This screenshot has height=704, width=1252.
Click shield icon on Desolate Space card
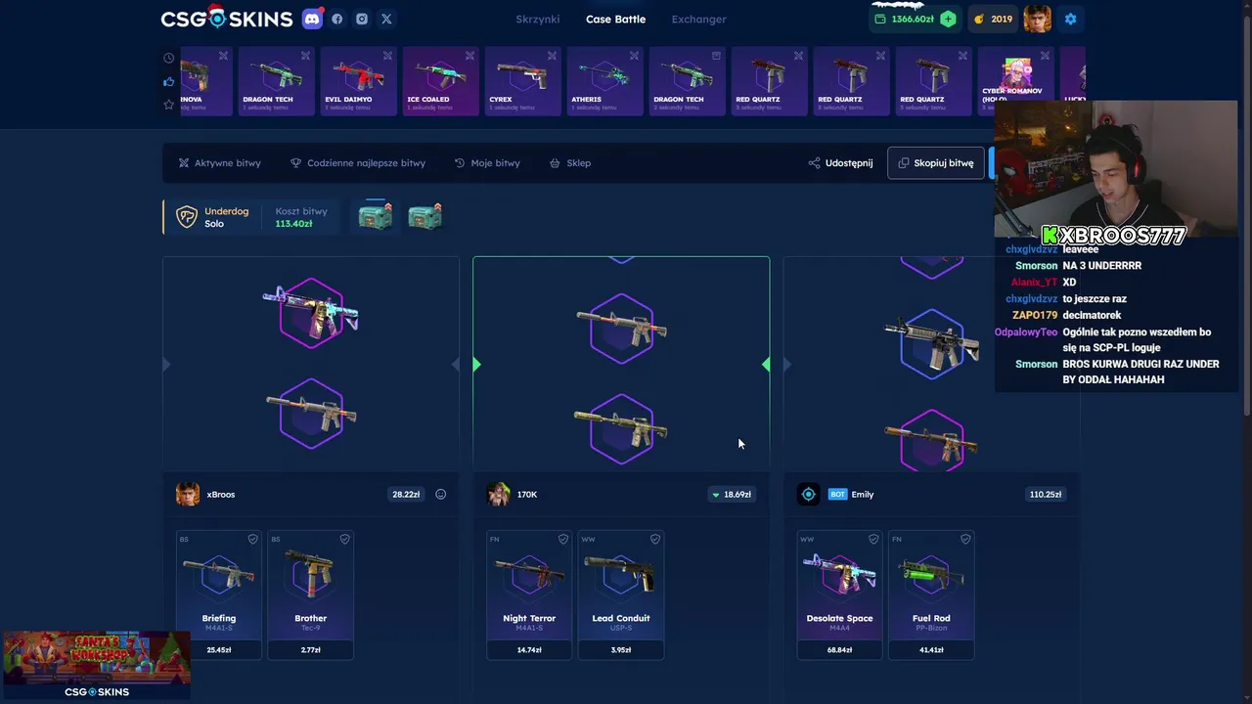(873, 539)
